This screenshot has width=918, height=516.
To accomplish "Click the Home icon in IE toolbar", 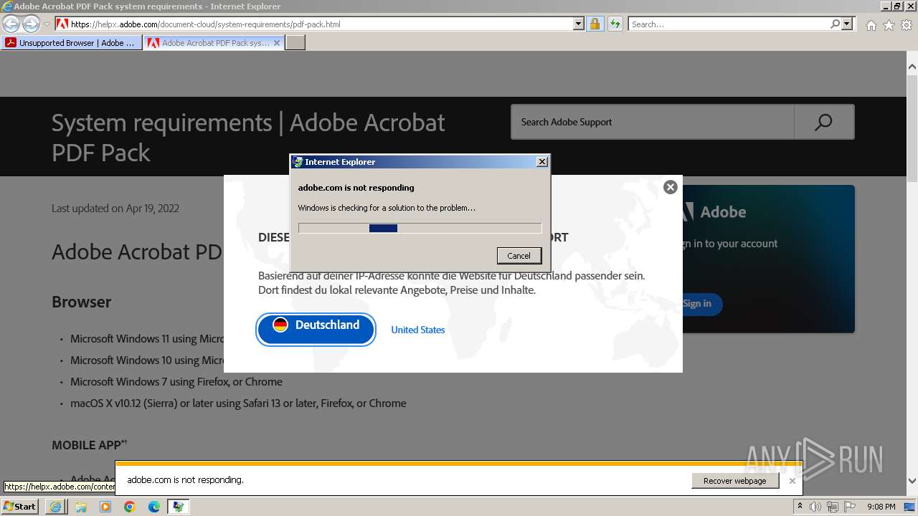I will click(x=871, y=25).
